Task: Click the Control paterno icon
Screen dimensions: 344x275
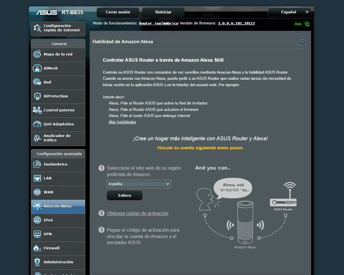Action: coord(37,110)
